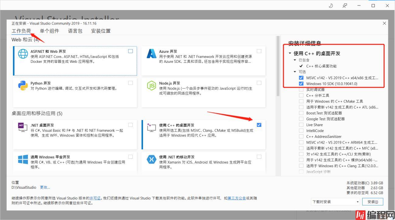Click the C++ 核心桌面功能 included item
This screenshot has height=220, width=395.
(321, 66)
